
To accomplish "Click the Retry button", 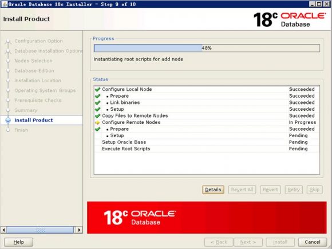I will pos(294,190).
